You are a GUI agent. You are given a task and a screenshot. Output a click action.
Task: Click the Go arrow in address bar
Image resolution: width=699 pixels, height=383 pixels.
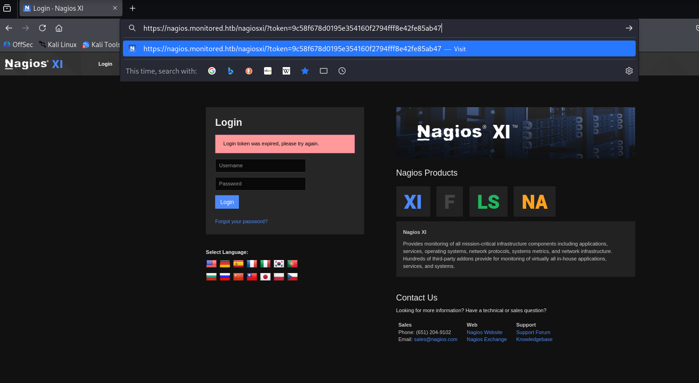tap(629, 28)
